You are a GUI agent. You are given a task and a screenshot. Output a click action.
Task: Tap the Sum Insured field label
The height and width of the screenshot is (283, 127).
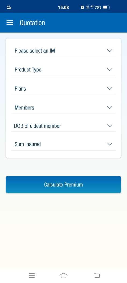pos(28,144)
